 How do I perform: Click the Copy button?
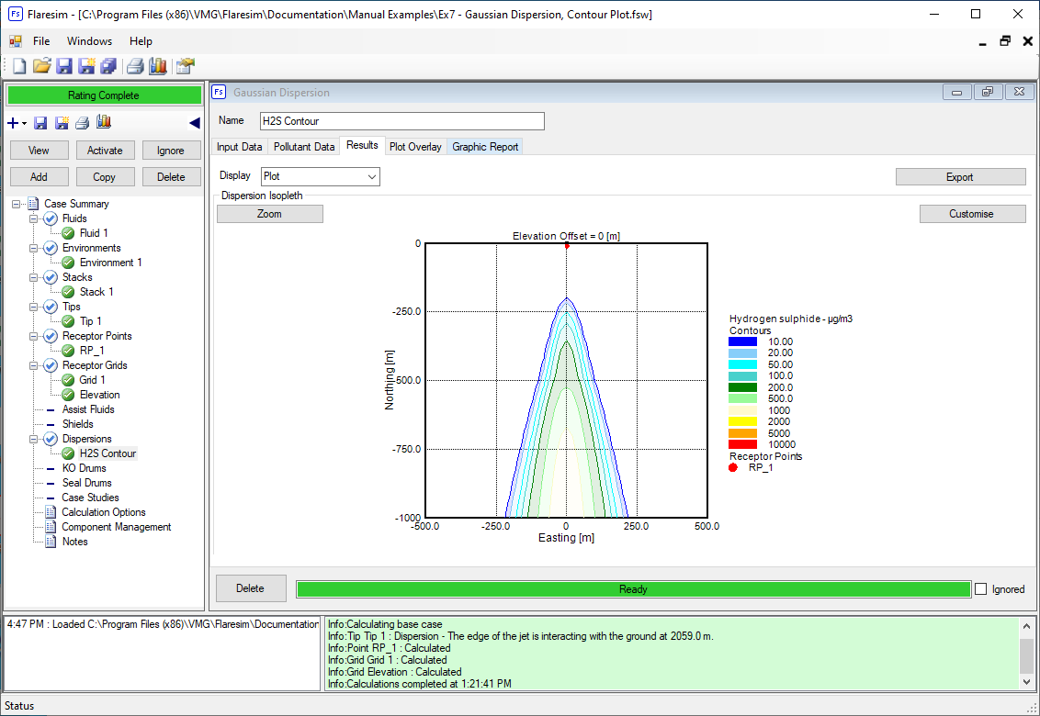[x=105, y=177]
